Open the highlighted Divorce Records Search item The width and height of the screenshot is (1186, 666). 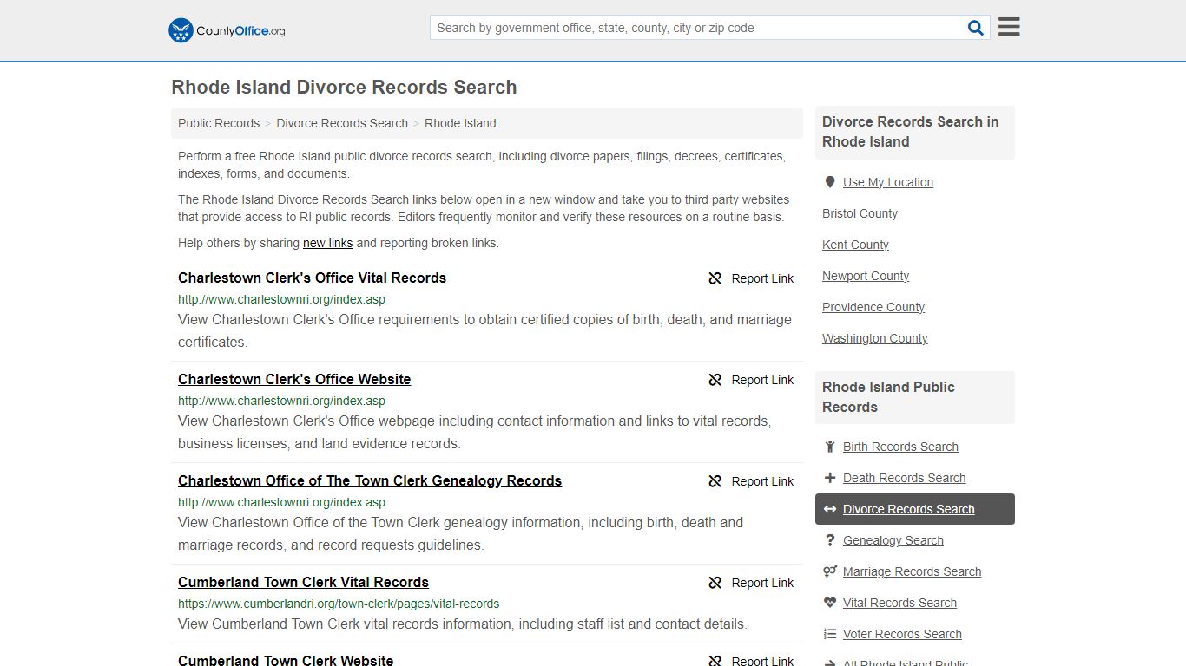click(x=915, y=509)
